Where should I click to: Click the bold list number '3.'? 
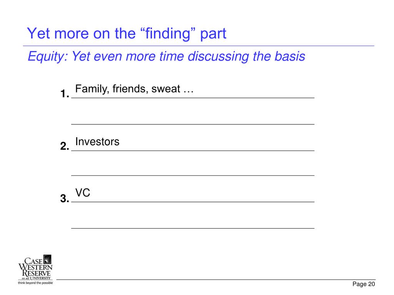[x=65, y=199]
